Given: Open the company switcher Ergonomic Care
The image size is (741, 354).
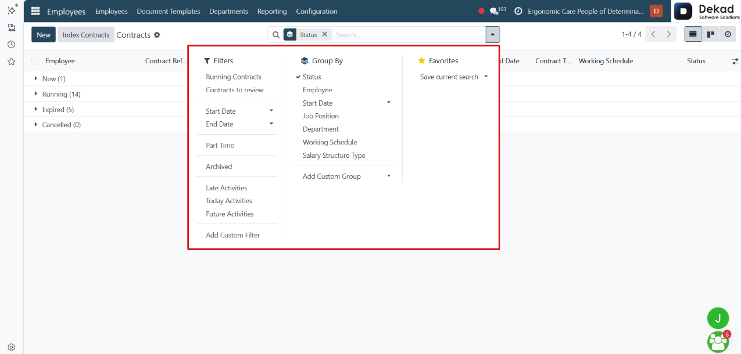Looking at the screenshot, I should coord(586,11).
